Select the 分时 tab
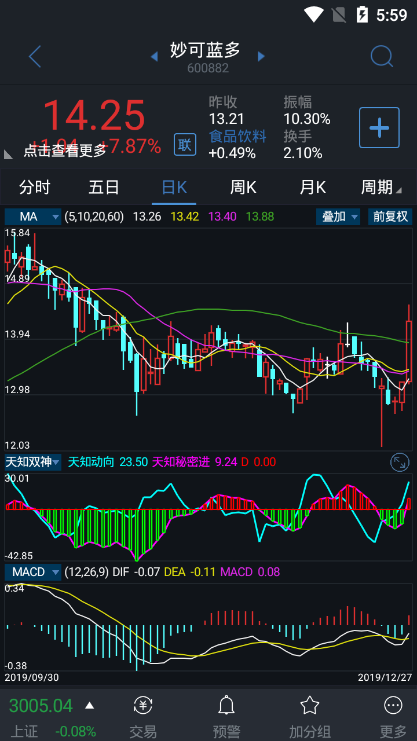 35,188
